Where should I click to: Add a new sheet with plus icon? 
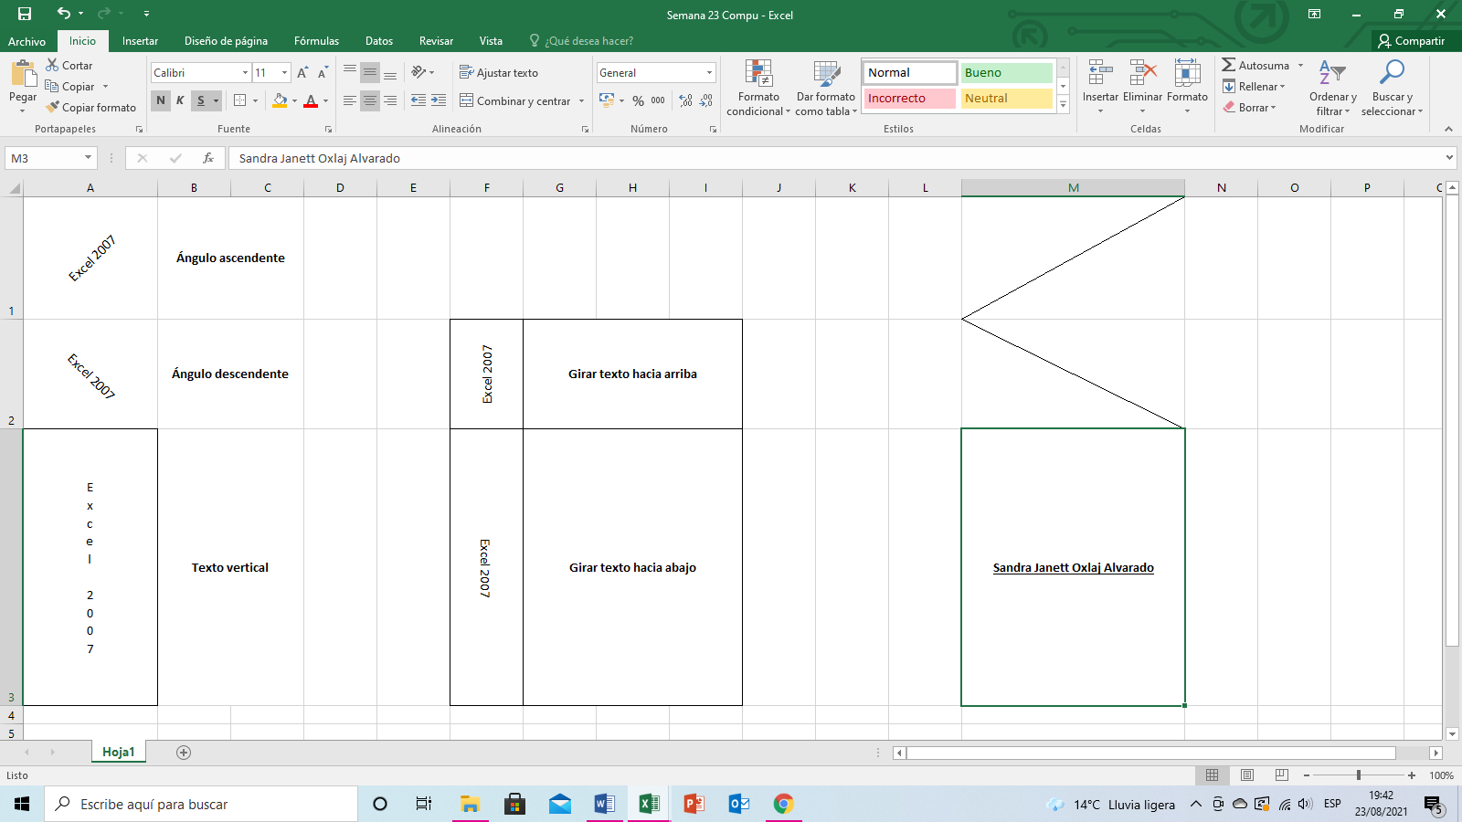(x=184, y=753)
